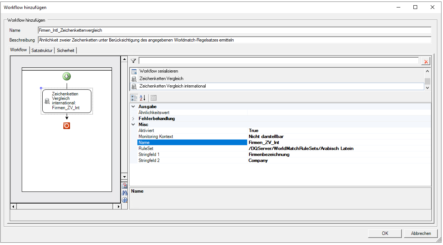Image resolution: width=443 pixels, height=245 pixels.
Task: Click the binoculars search icon
Action: coord(124,193)
